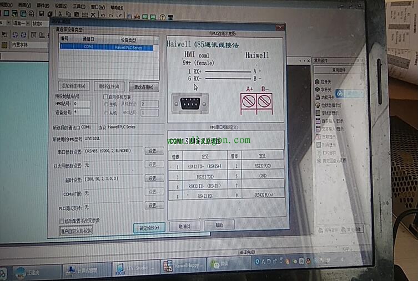The image size is (418, 281).
Task: Open the 窗口(W) menu
Action: coord(98,7)
